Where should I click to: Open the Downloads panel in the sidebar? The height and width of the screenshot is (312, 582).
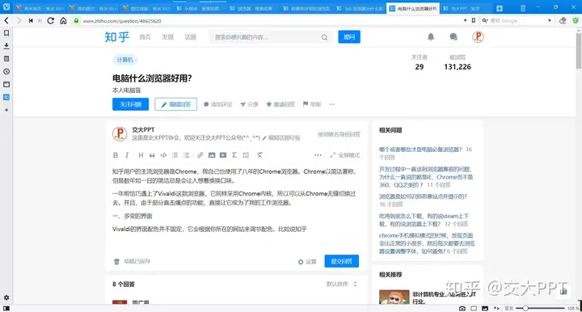[x=6, y=46]
